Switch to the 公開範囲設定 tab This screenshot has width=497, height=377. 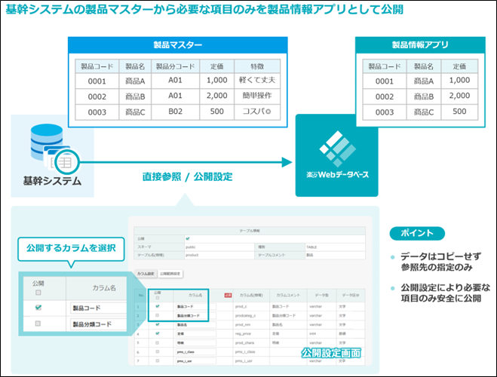coord(170,274)
